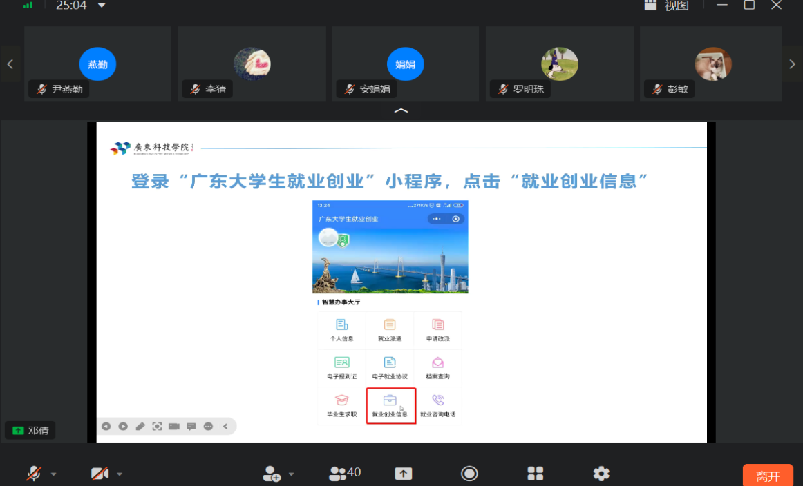Open the participants list showing 40
Viewport: 803px width, 486px height.
(x=345, y=473)
